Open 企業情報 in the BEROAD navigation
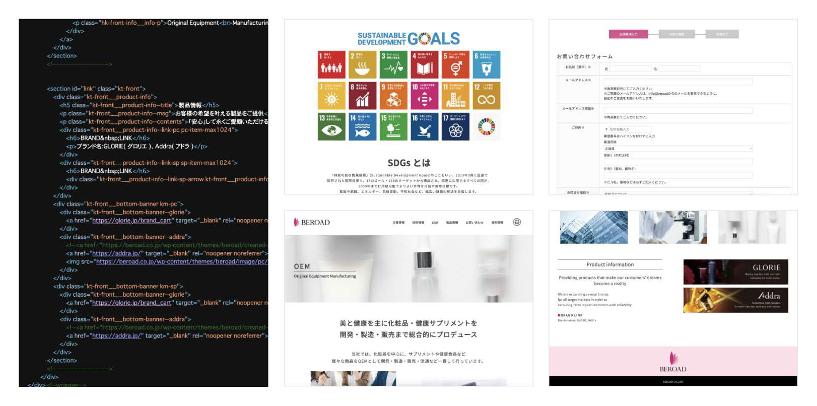 [398, 223]
